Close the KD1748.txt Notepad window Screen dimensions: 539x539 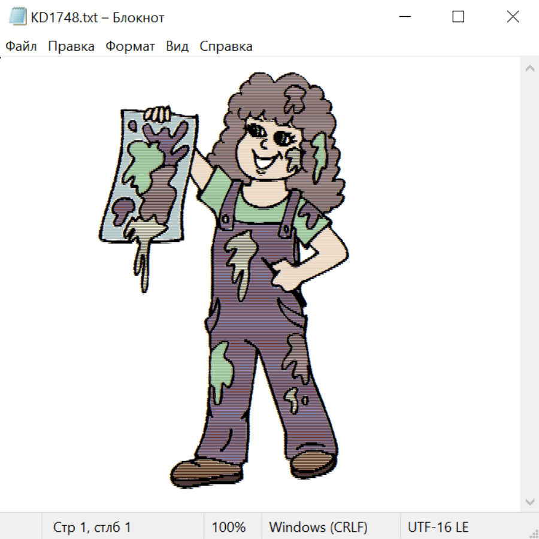(513, 17)
